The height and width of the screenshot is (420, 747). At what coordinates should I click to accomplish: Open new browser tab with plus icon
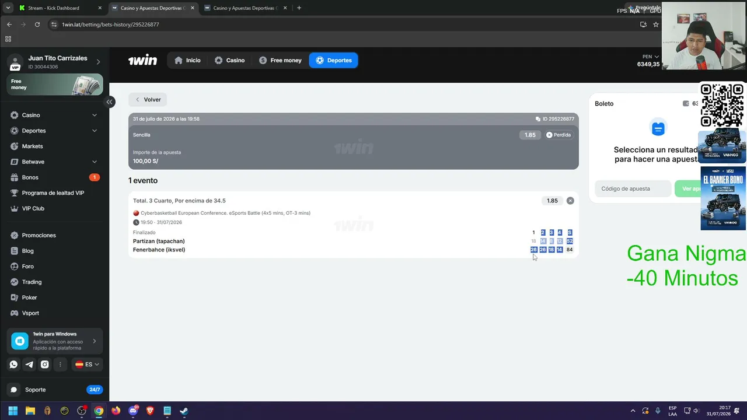click(x=299, y=8)
